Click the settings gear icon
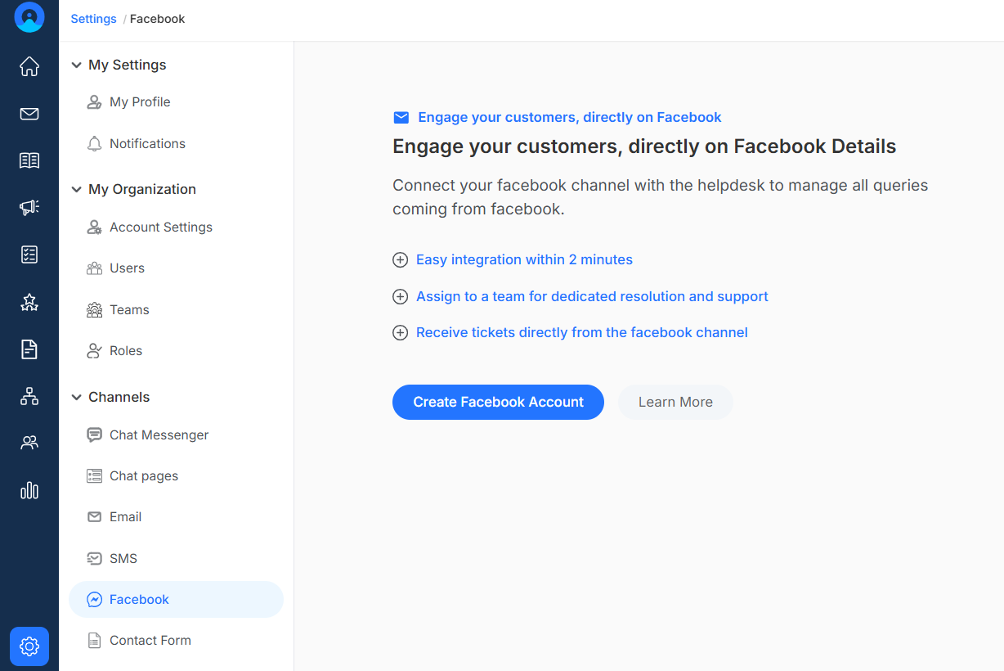The height and width of the screenshot is (671, 1004). tap(29, 646)
